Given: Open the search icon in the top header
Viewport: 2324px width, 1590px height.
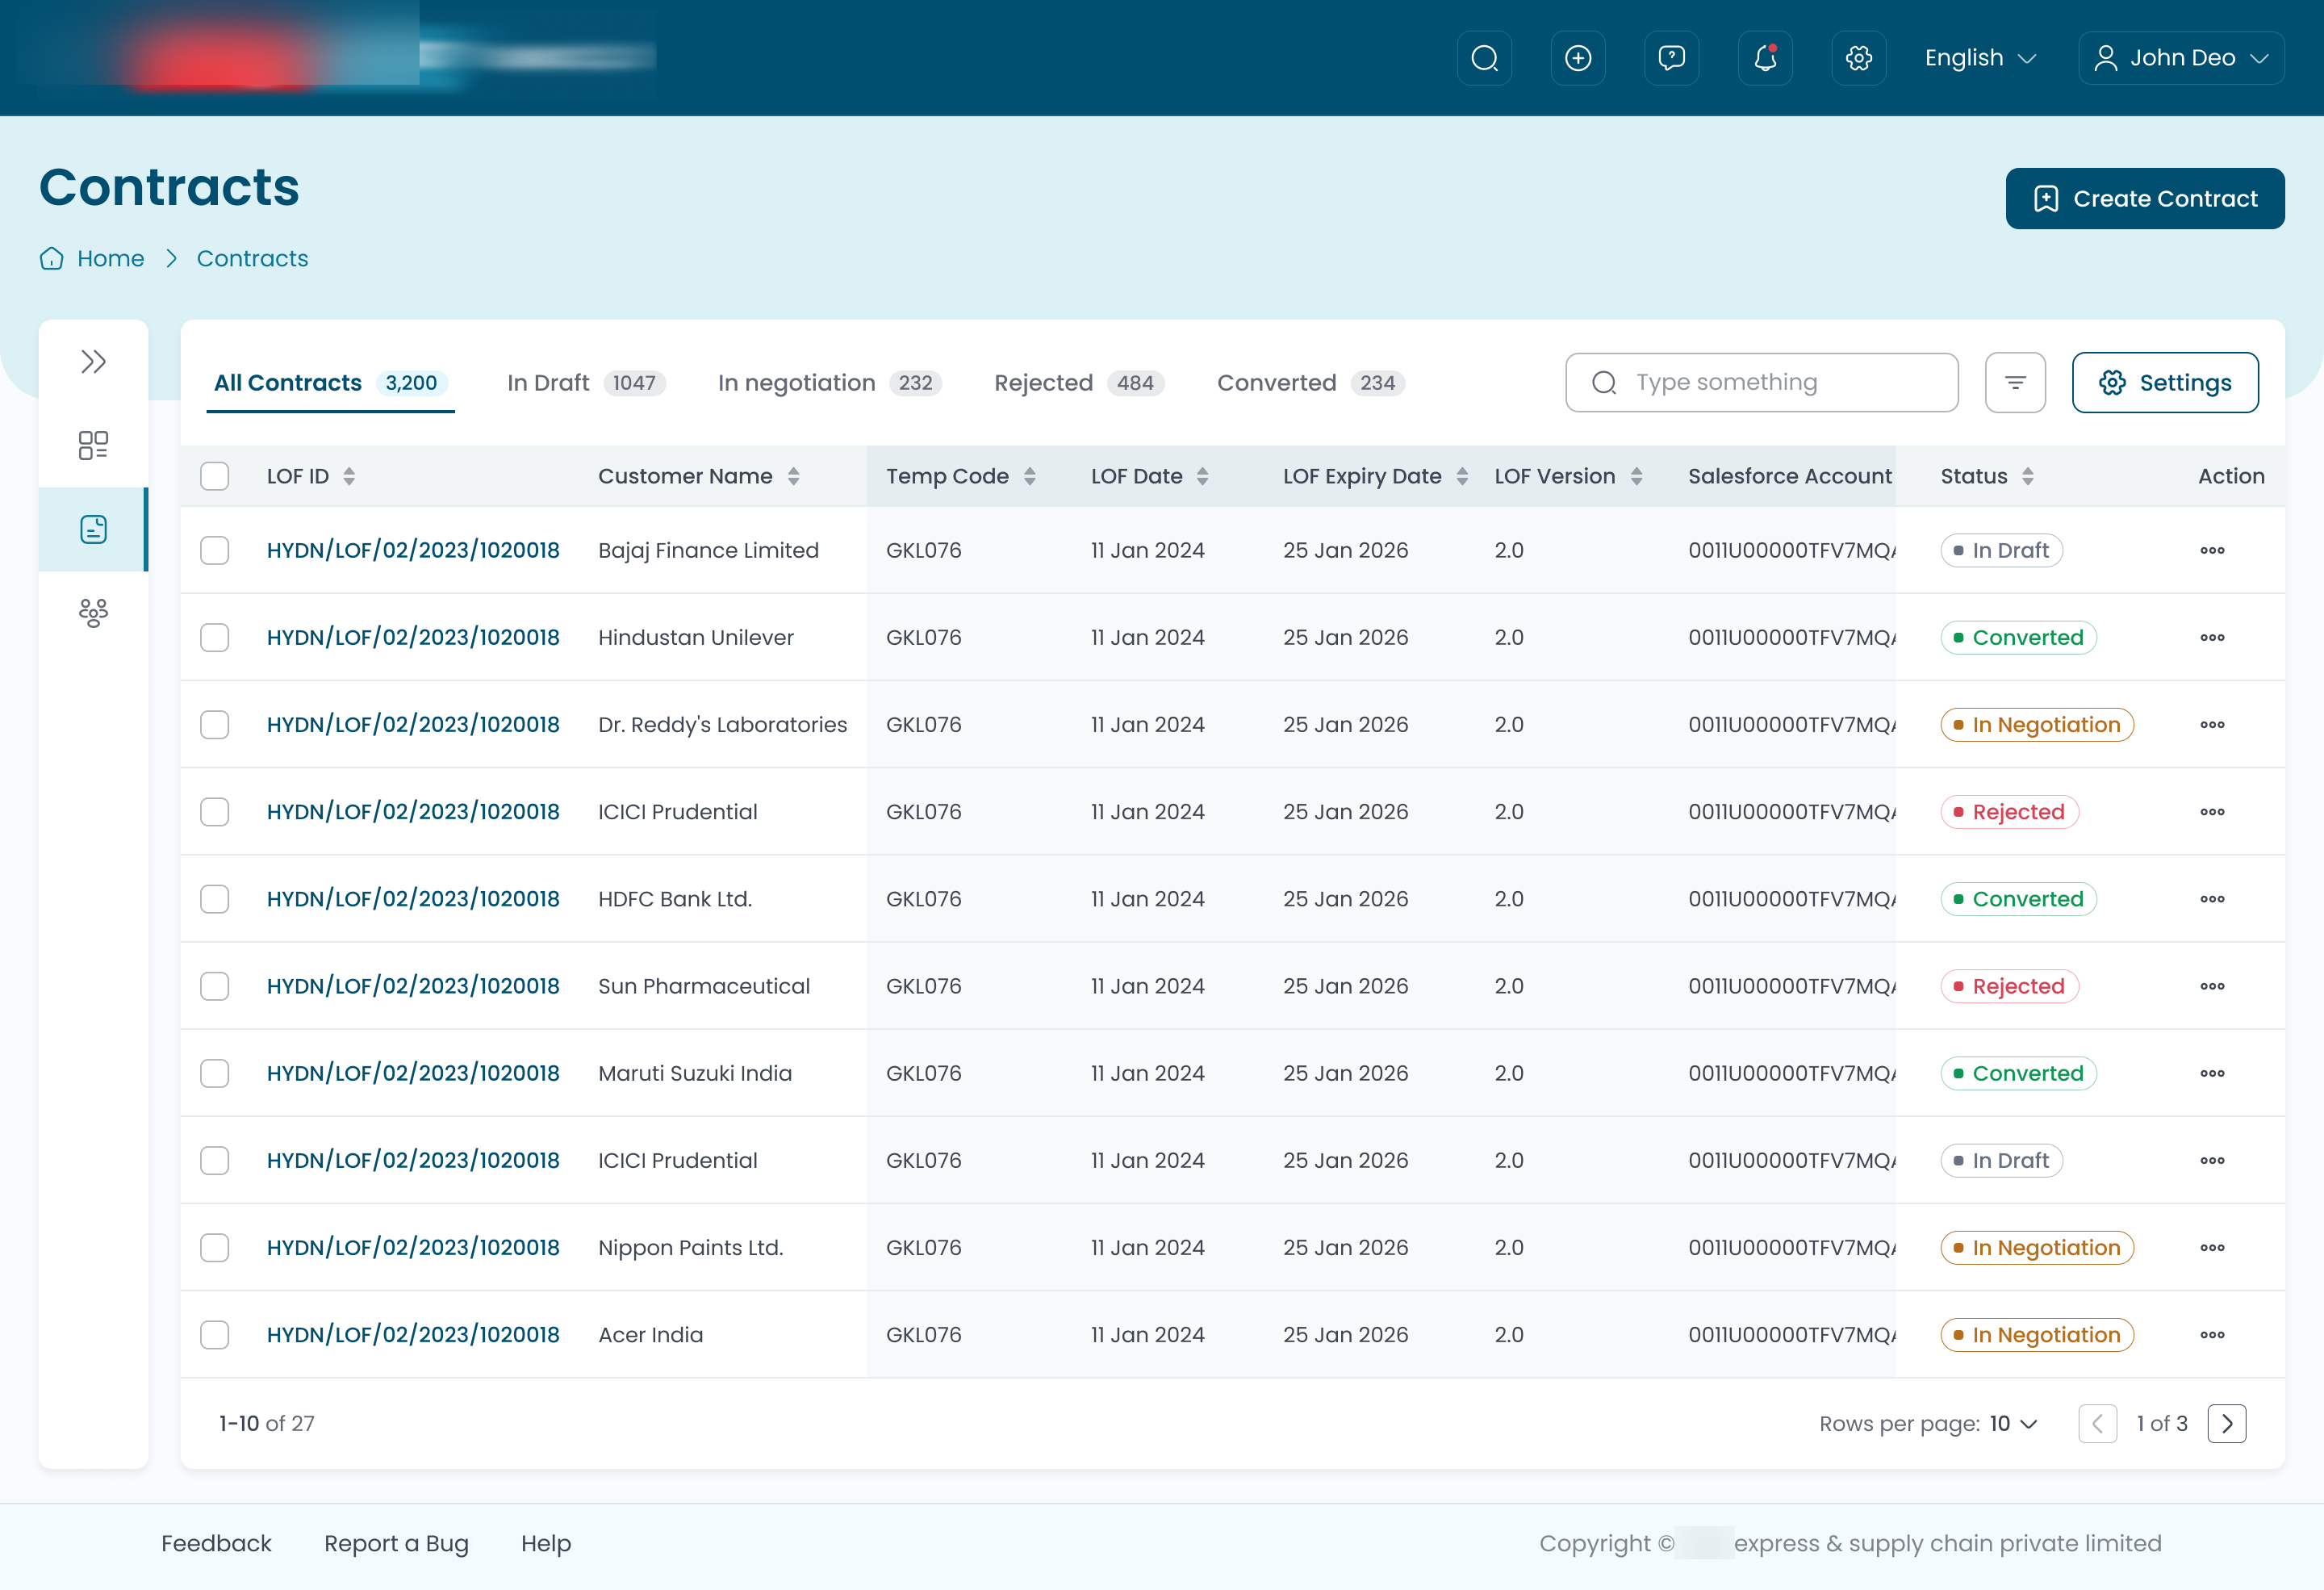Looking at the screenshot, I should click(1484, 58).
